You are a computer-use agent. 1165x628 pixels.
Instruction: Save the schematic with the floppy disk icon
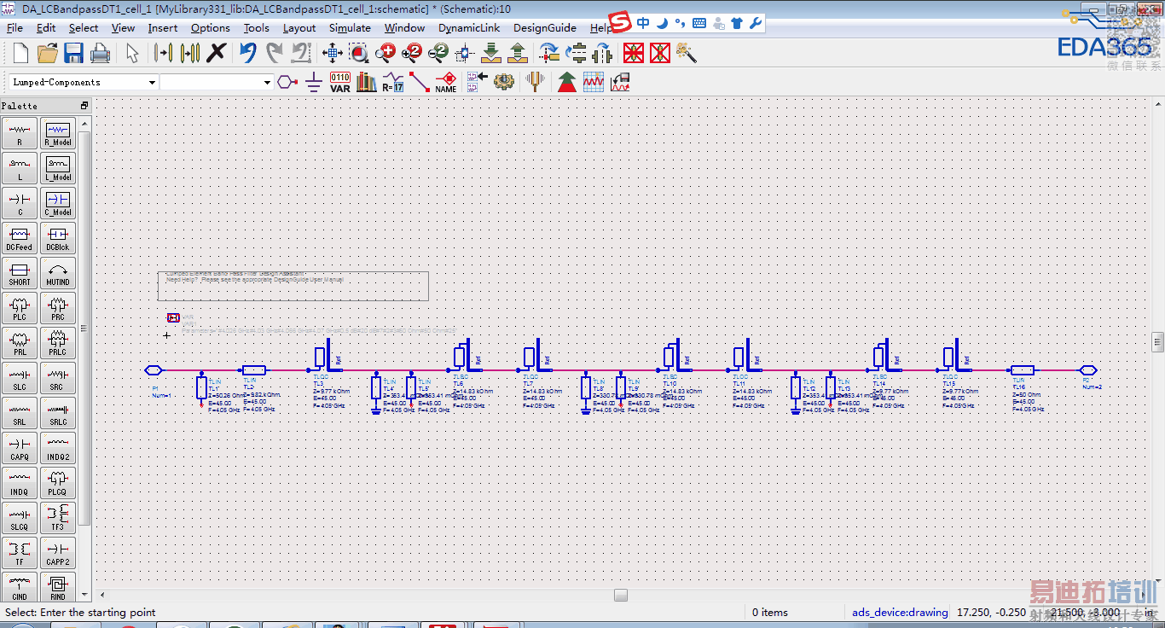click(x=73, y=53)
